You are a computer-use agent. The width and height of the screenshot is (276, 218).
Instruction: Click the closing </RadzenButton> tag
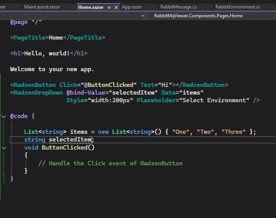(x=202, y=85)
